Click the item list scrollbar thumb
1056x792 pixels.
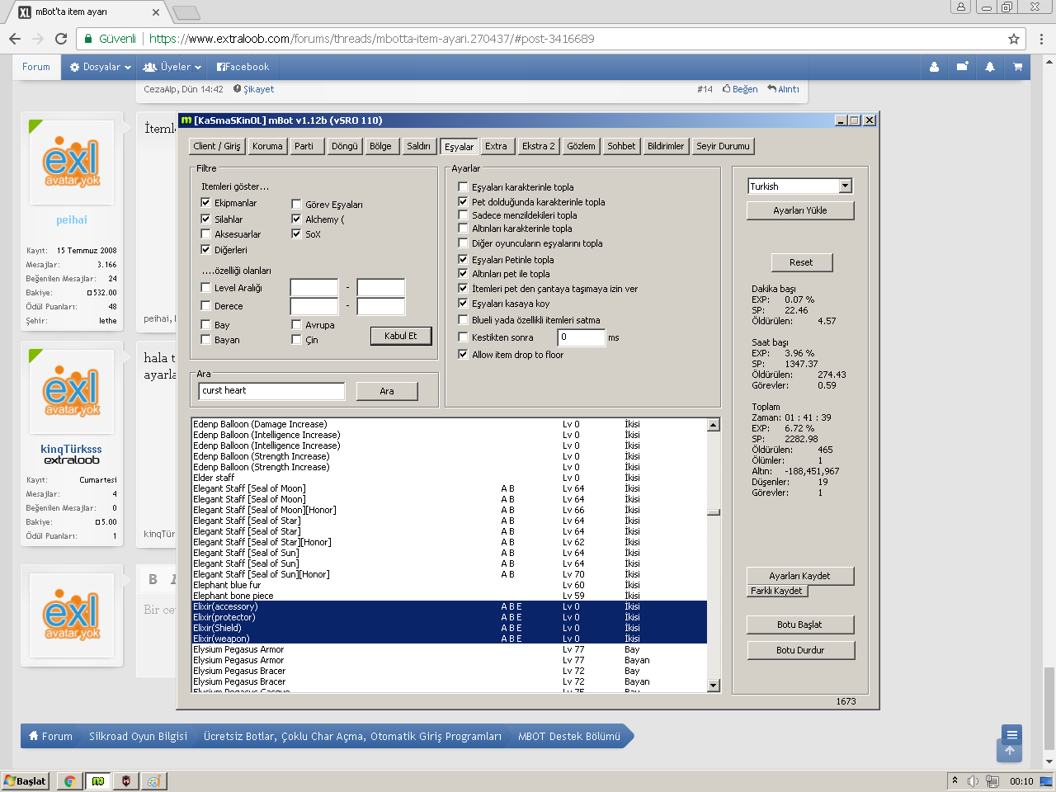pos(714,512)
